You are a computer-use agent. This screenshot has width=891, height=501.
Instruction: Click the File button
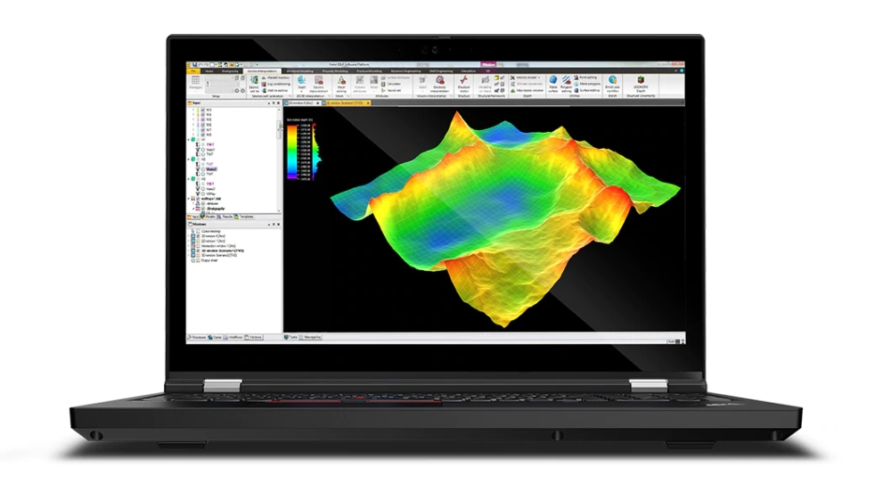point(193,71)
